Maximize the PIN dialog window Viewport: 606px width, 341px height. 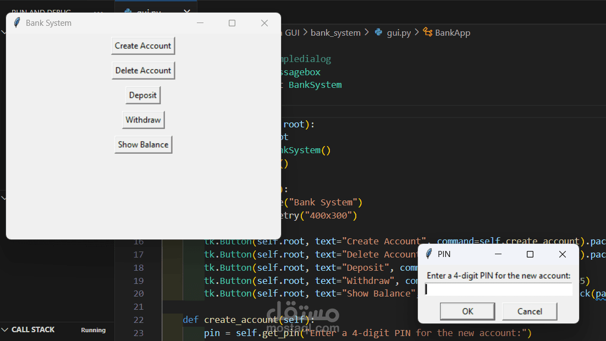pyautogui.click(x=530, y=254)
